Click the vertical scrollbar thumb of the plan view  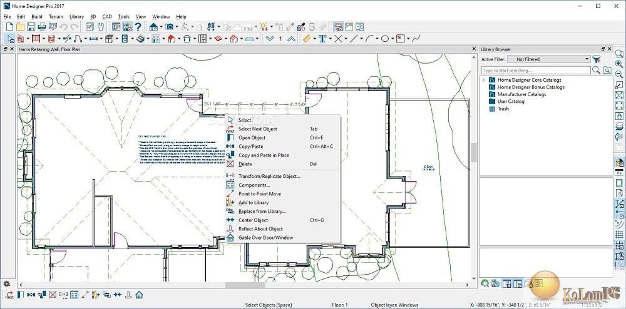tap(474, 152)
